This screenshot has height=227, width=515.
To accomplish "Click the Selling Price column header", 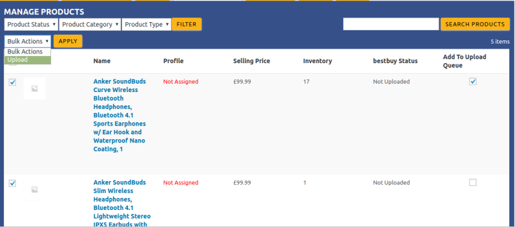I will tap(252, 61).
